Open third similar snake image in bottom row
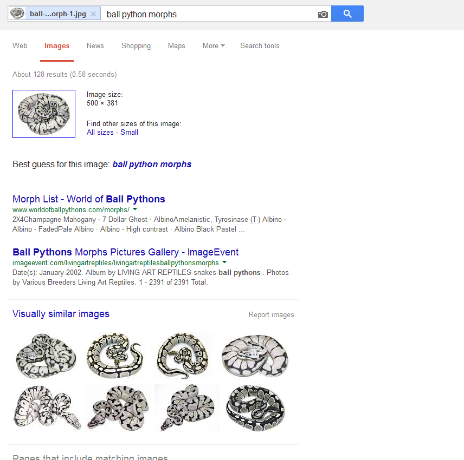Viewport: 464px width, 460px height. pyautogui.click(x=187, y=408)
